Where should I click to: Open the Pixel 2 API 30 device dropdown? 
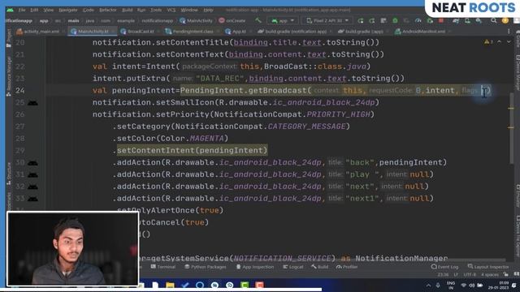(327, 20)
